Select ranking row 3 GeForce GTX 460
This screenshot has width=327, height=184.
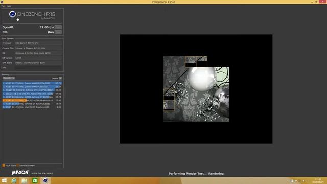pyautogui.click(x=32, y=90)
